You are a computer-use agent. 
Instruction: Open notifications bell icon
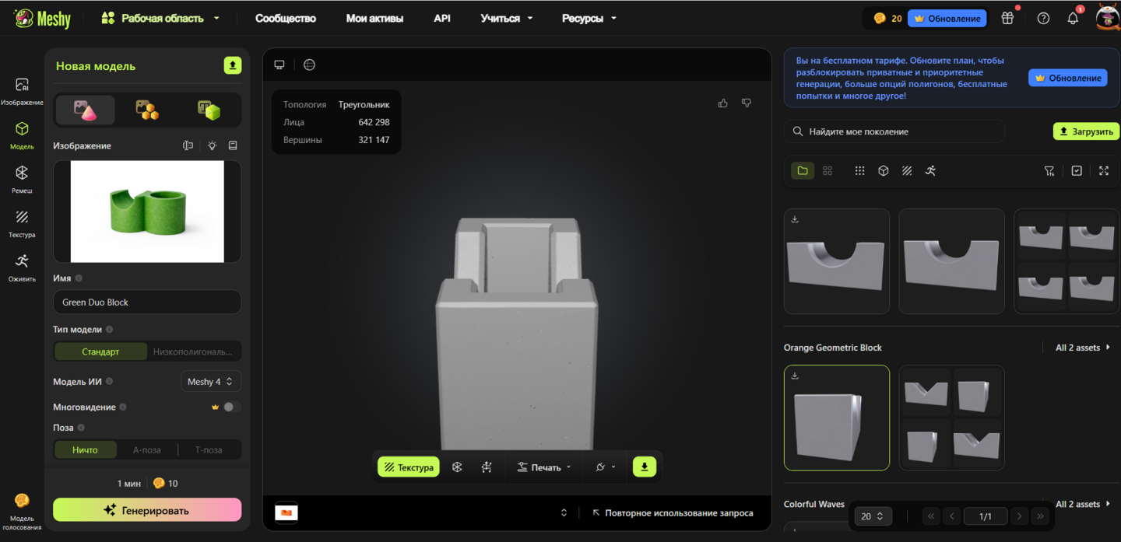tap(1073, 18)
